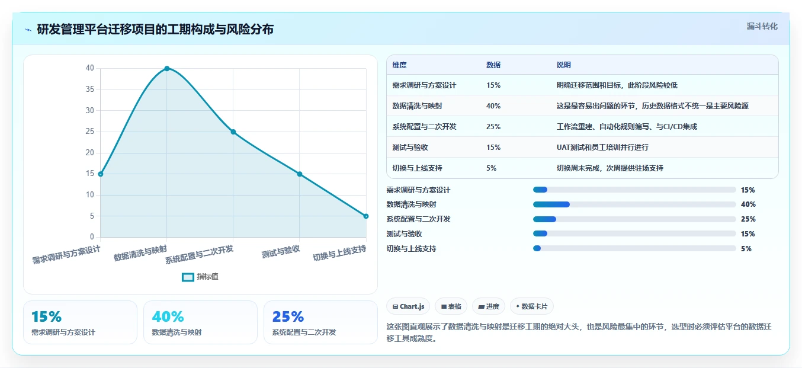Select the Chart.js tag chip
Image resolution: width=802 pixels, height=368 pixels.
[x=408, y=306]
